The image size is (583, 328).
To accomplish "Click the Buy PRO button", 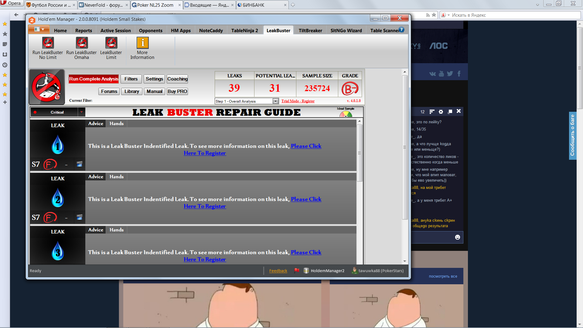I will (177, 91).
